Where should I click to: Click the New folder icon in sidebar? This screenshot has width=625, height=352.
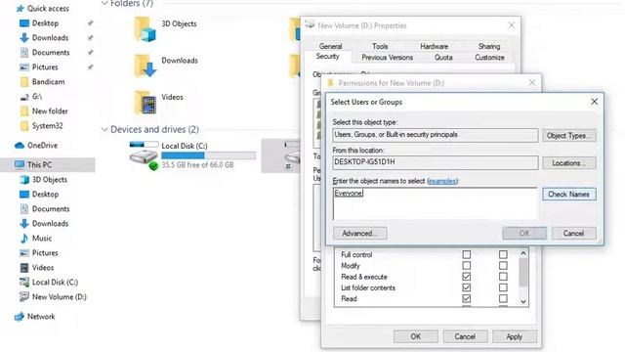click(24, 110)
